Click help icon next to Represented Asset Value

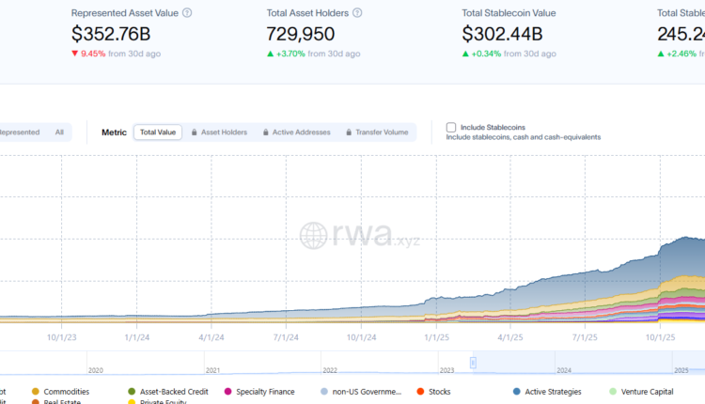click(x=187, y=13)
